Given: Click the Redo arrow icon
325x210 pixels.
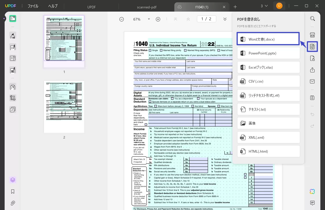Looking at the screenshot, I should [x=312, y=126].
